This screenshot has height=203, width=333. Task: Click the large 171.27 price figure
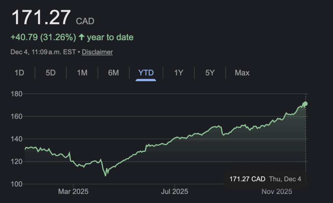click(41, 18)
